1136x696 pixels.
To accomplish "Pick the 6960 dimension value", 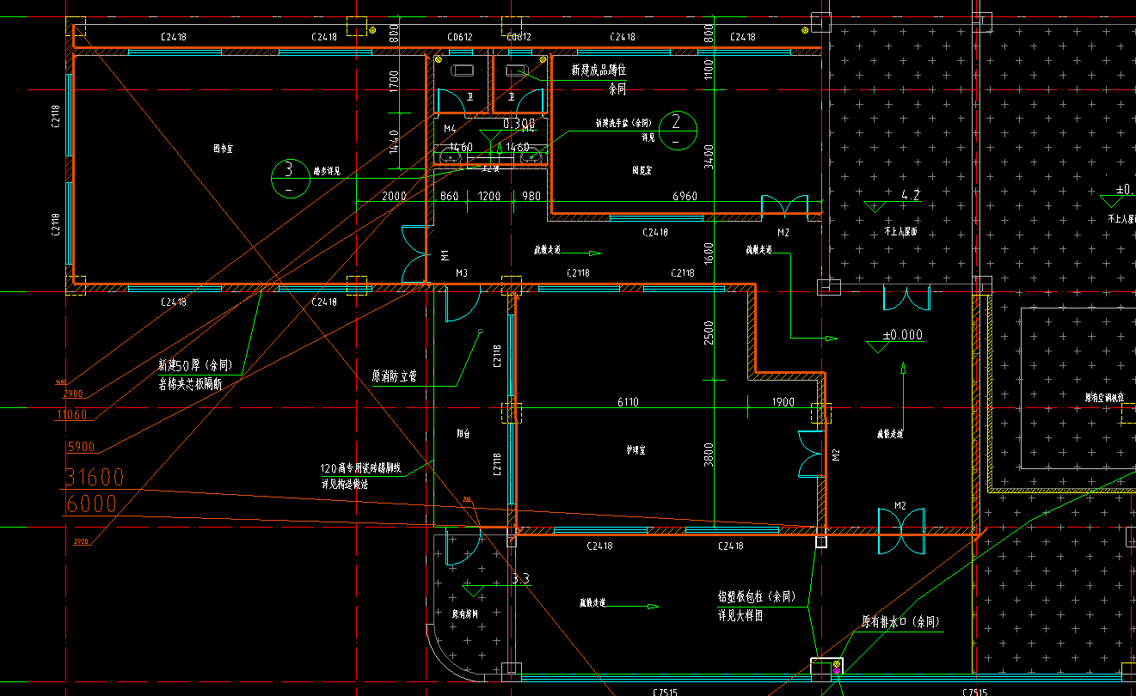I will click(685, 197).
